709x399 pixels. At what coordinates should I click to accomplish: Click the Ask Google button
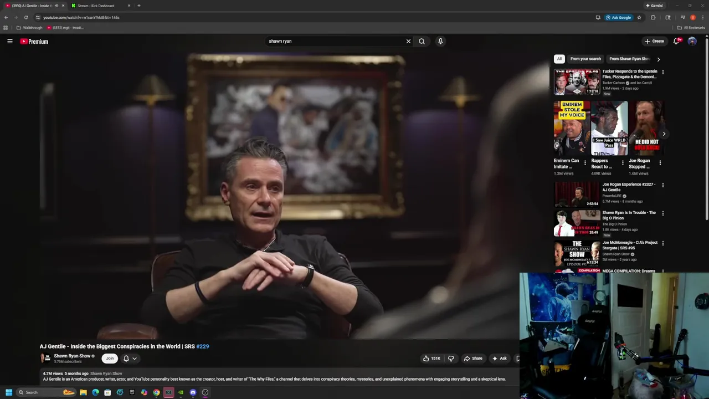(x=619, y=17)
